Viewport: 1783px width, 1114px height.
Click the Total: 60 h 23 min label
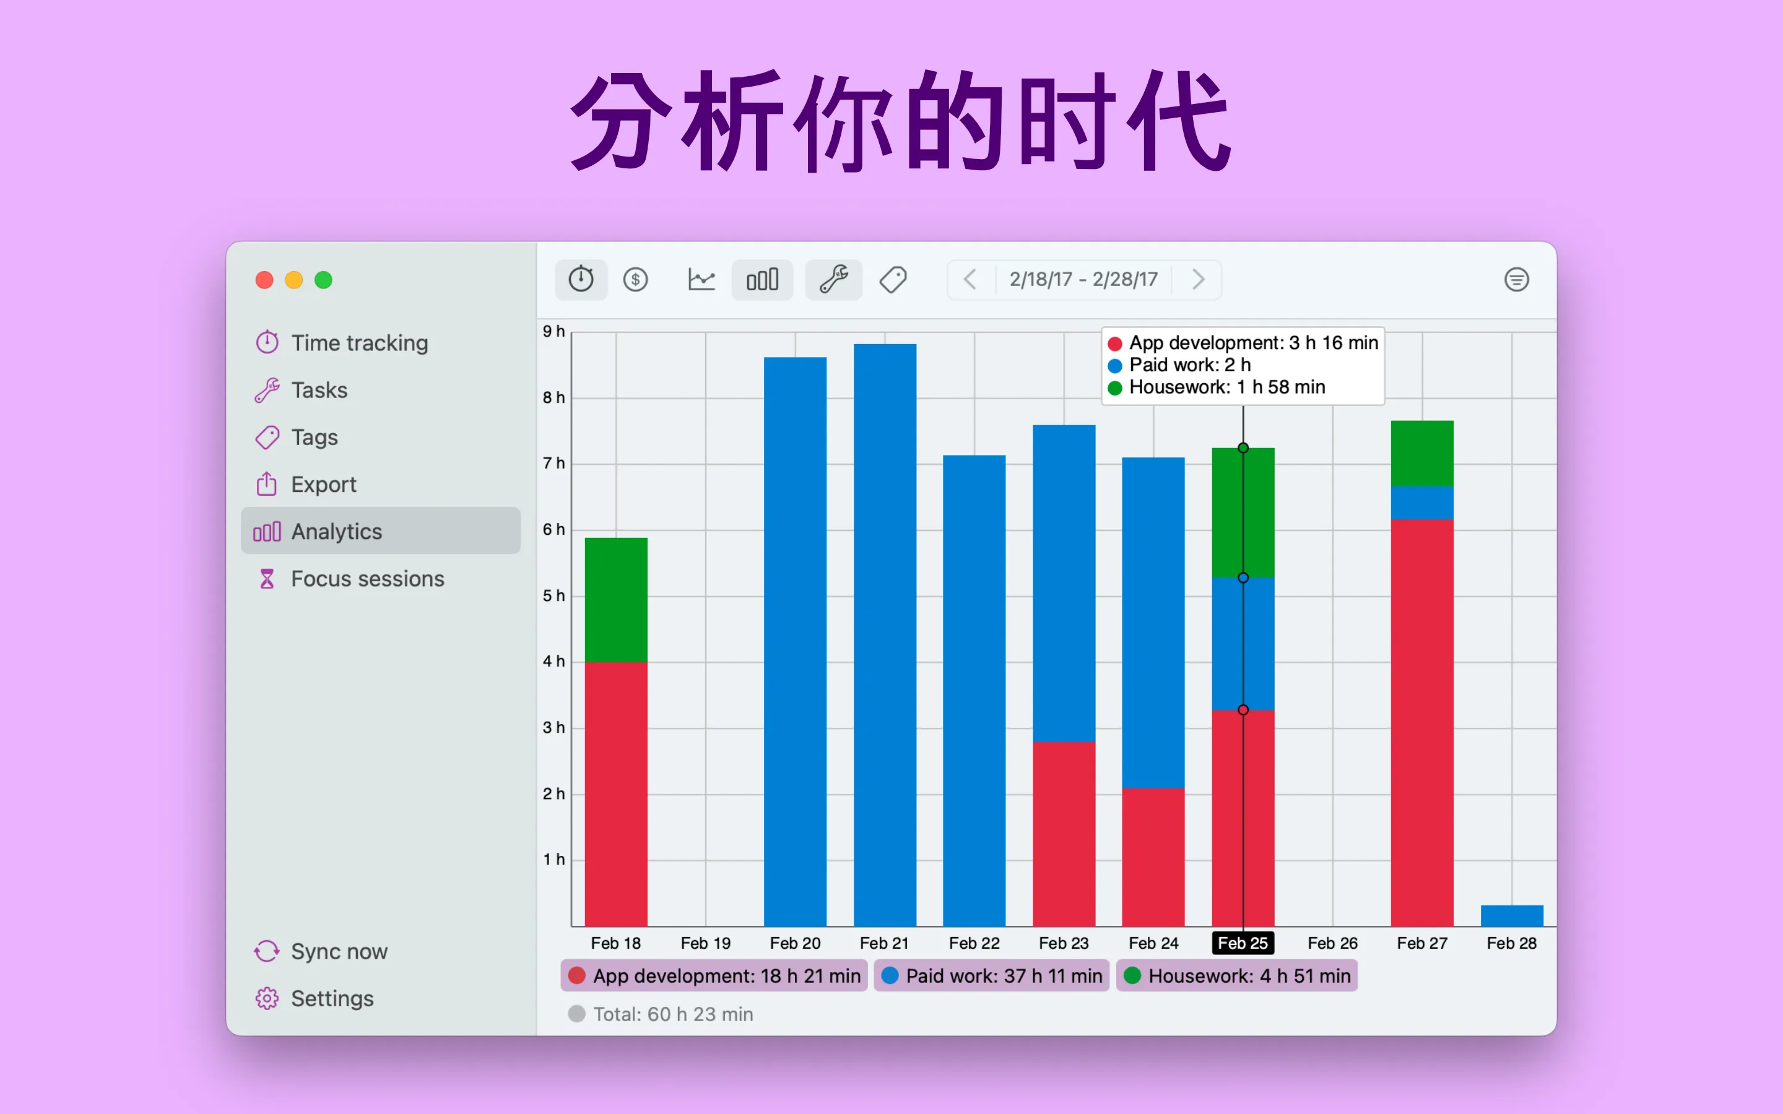pos(673,1014)
